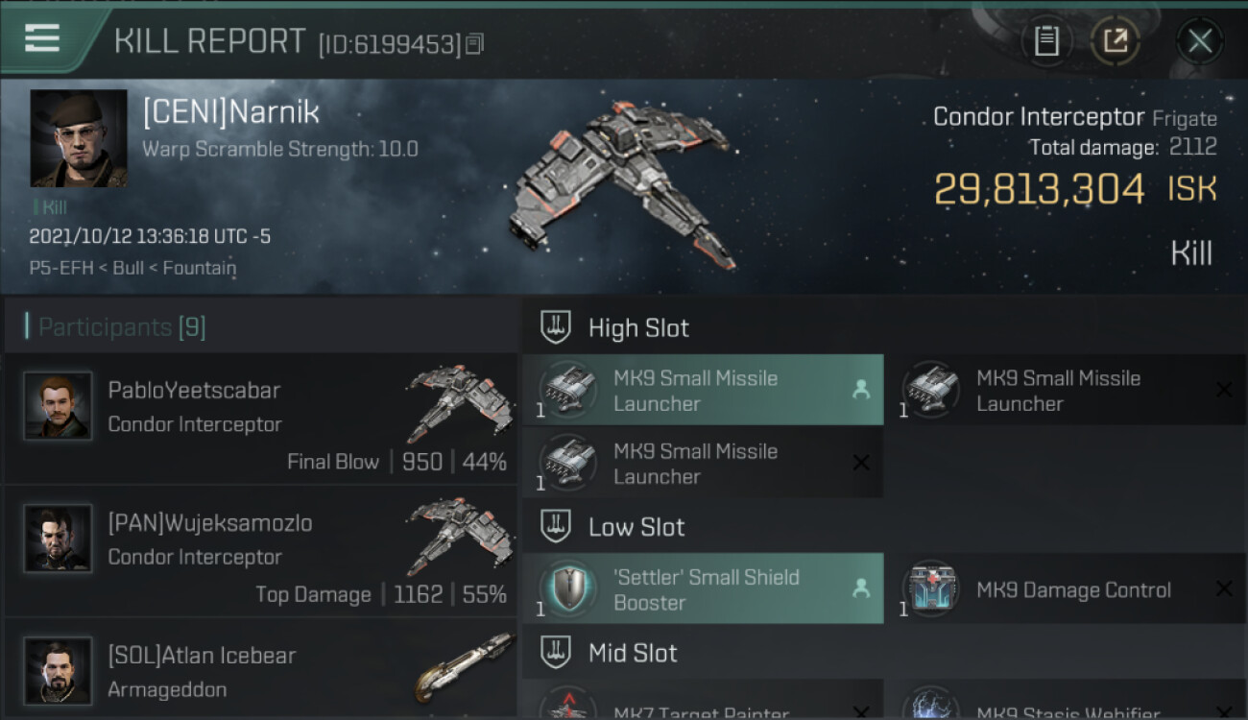Screen dimensions: 1248x720
Task: Copy the kill report ID
Action: click(475, 44)
